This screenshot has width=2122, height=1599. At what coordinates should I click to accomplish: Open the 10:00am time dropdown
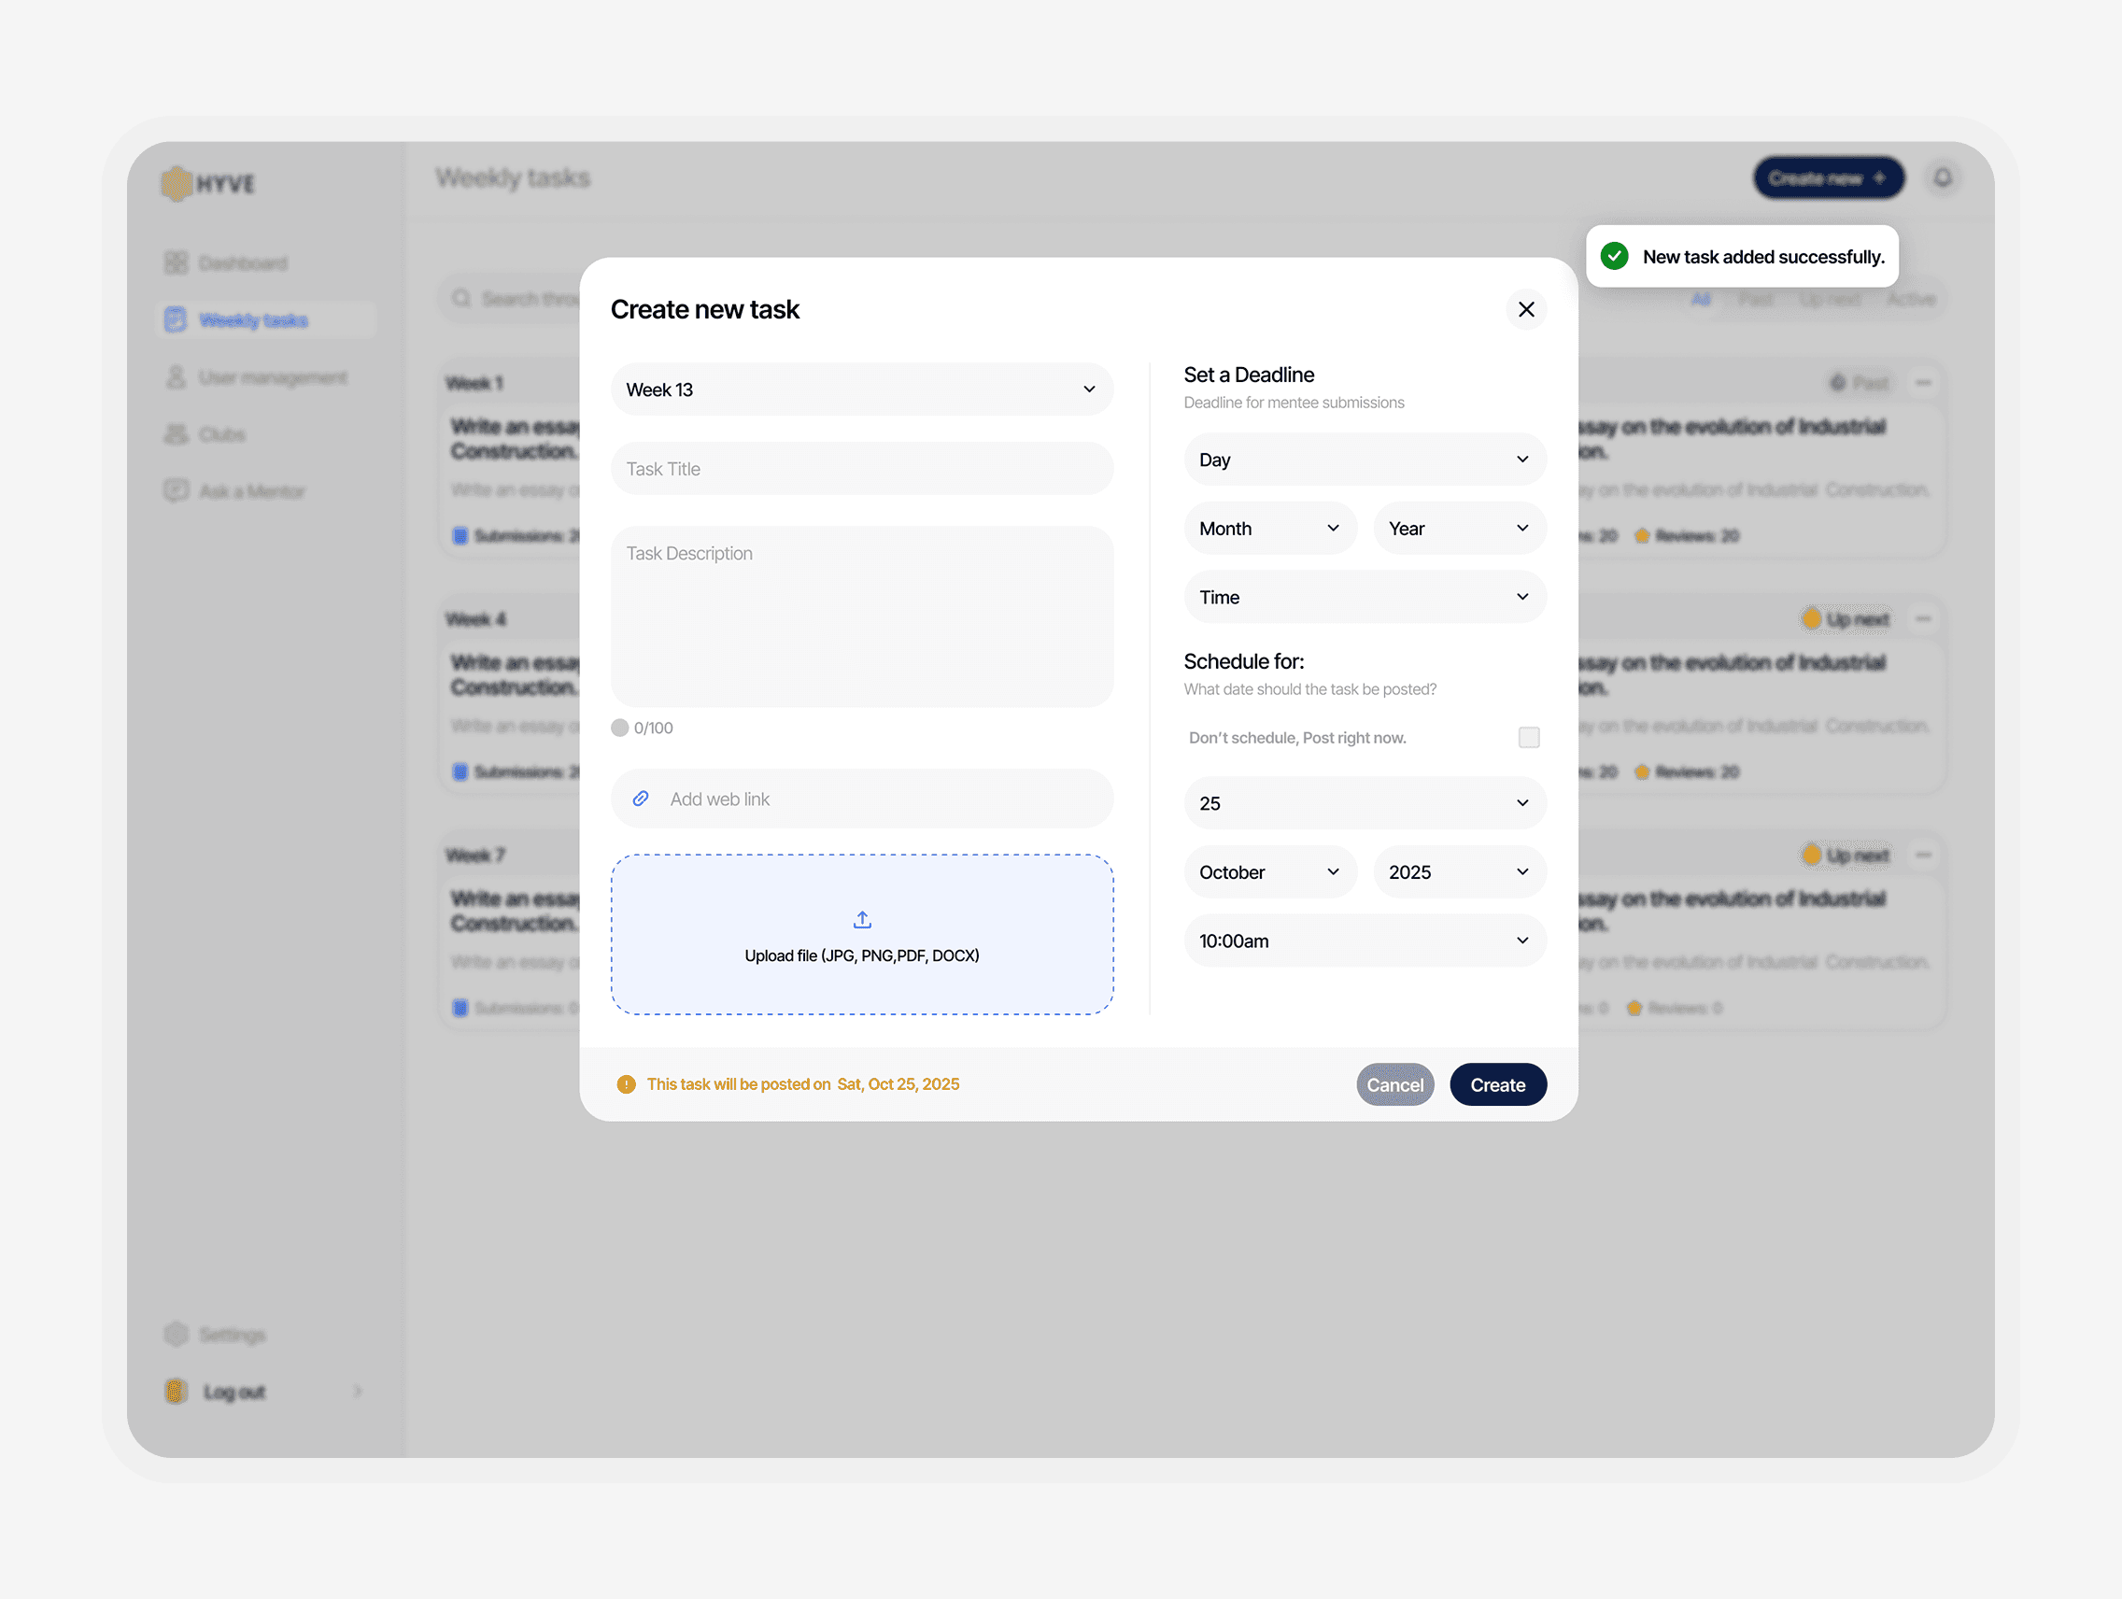[x=1365, y=940]
